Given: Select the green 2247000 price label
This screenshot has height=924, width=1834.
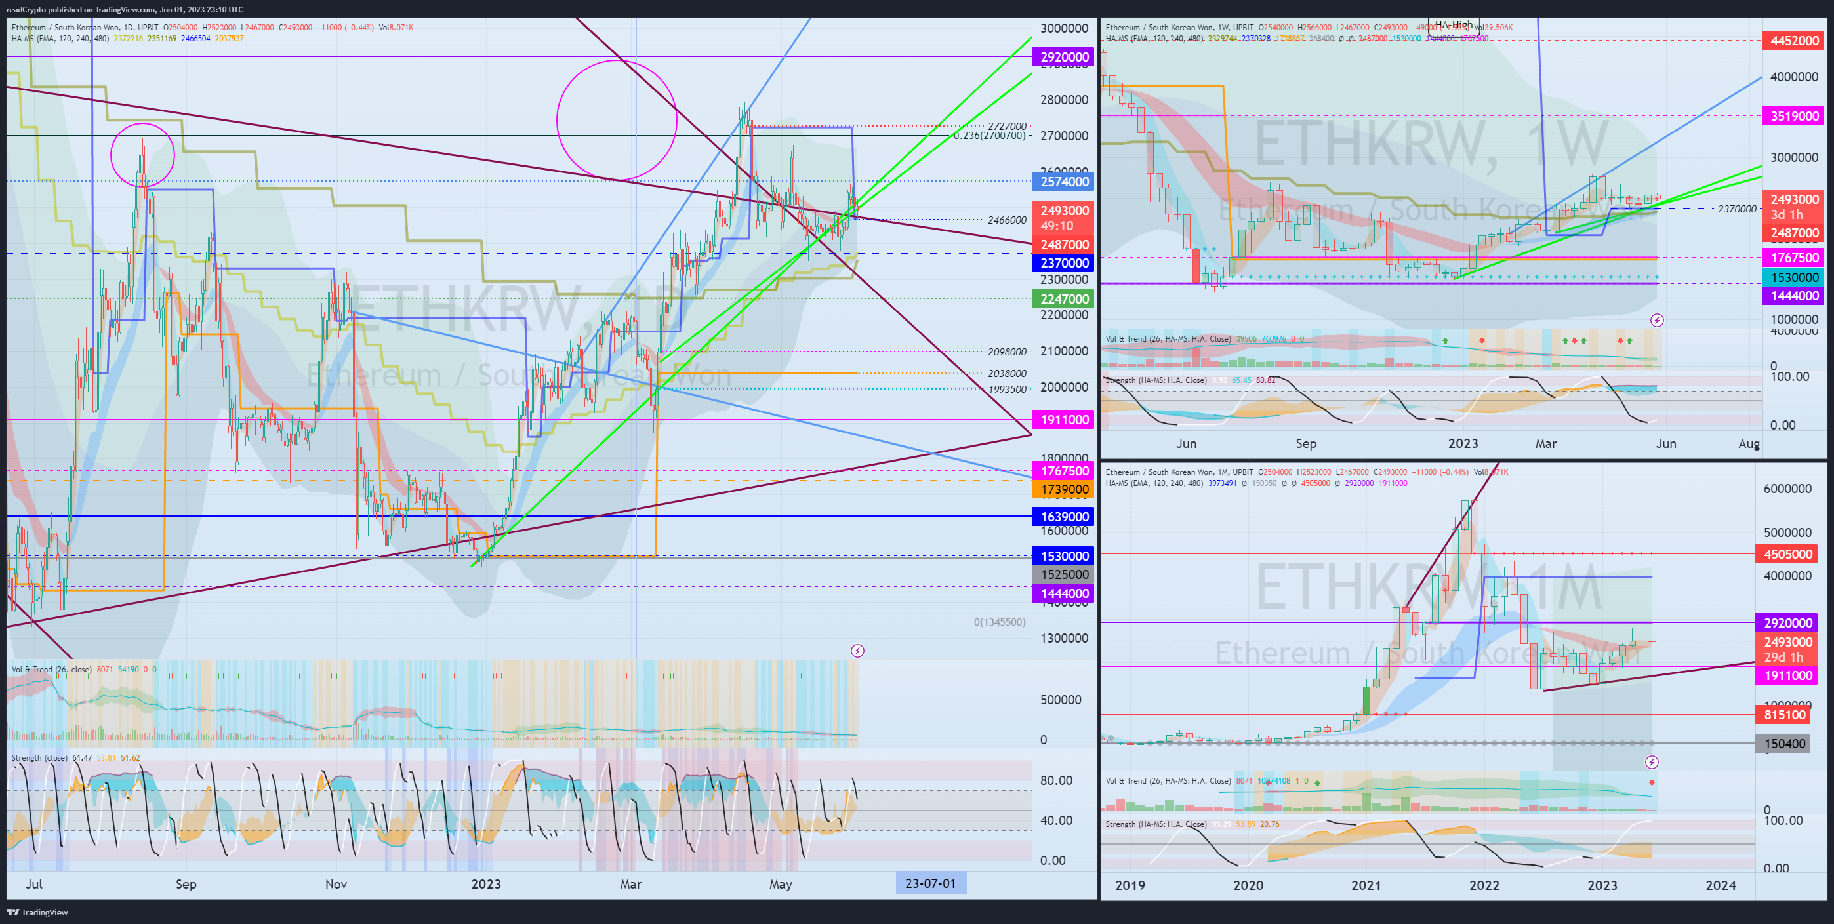Looking at the screenshot, I should (x=1063, y=299).
